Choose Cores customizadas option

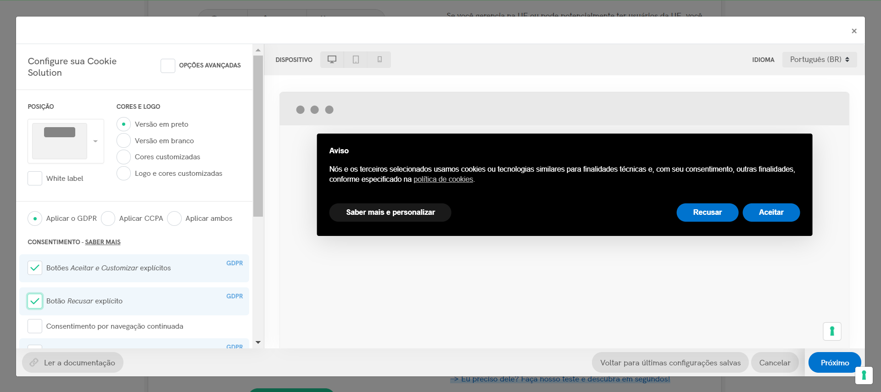tap(123, 157)
